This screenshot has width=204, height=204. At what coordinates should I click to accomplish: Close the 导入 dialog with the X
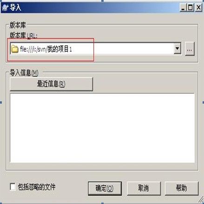click(198, 7)
